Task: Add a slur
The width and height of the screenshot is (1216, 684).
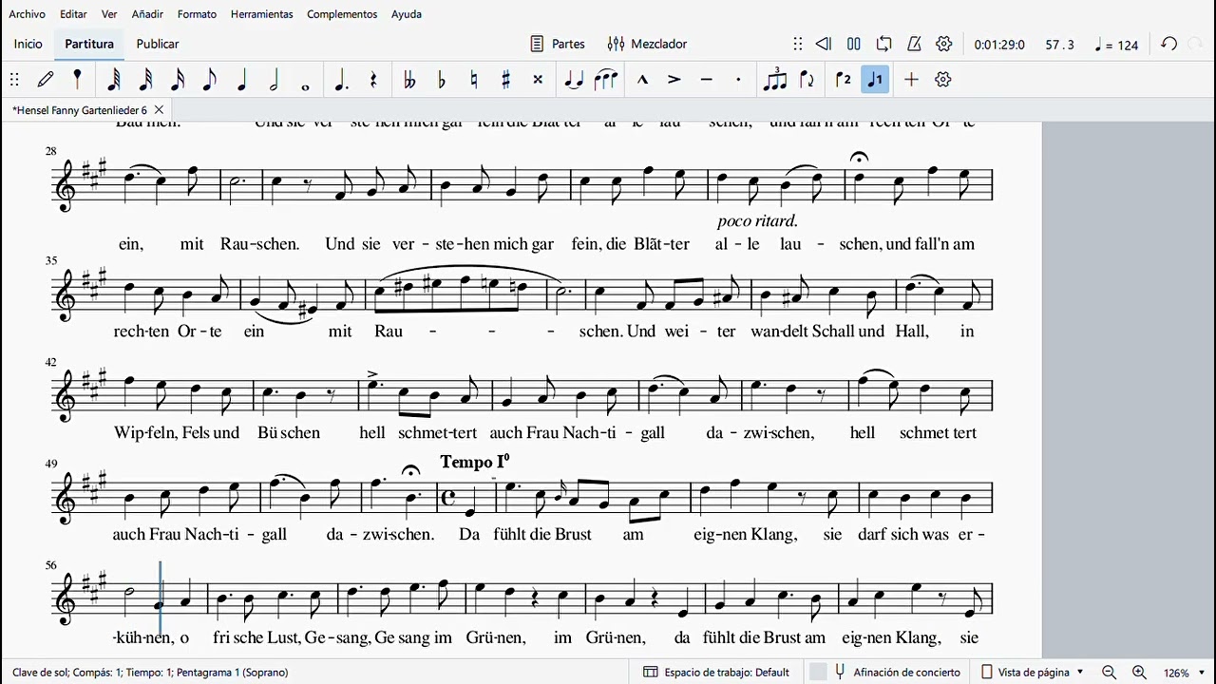Action: pos(606,80)
